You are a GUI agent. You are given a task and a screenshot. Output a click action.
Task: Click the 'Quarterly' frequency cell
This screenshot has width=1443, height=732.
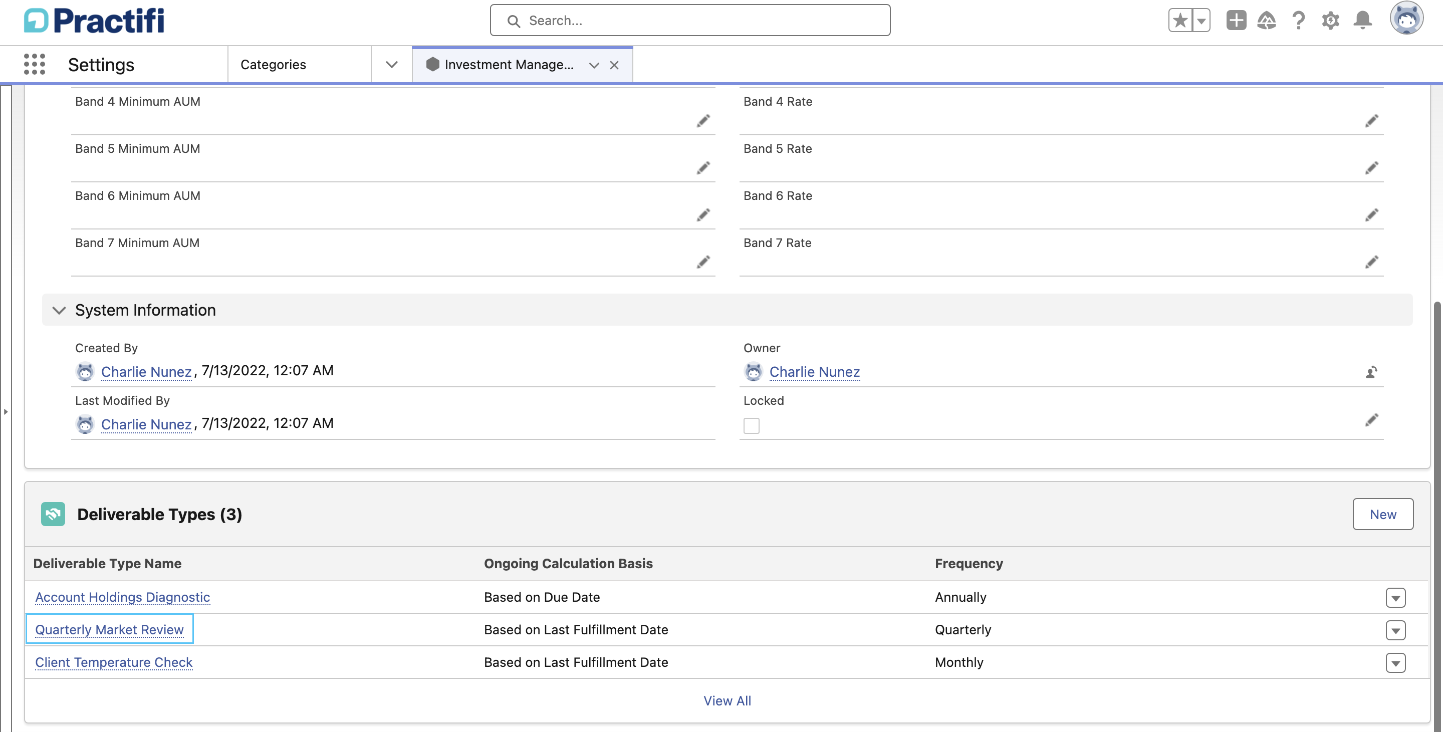click(963, 629)
